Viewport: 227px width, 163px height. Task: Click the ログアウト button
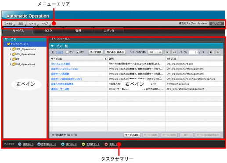point(216,23)
